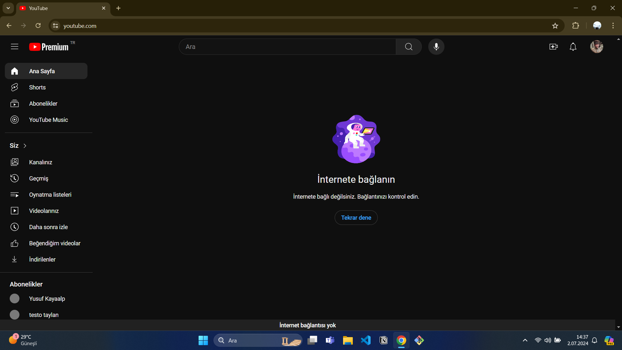Show hidden system tray icons
The width and height of the screenshot is (622, 350).
[525, 340]
